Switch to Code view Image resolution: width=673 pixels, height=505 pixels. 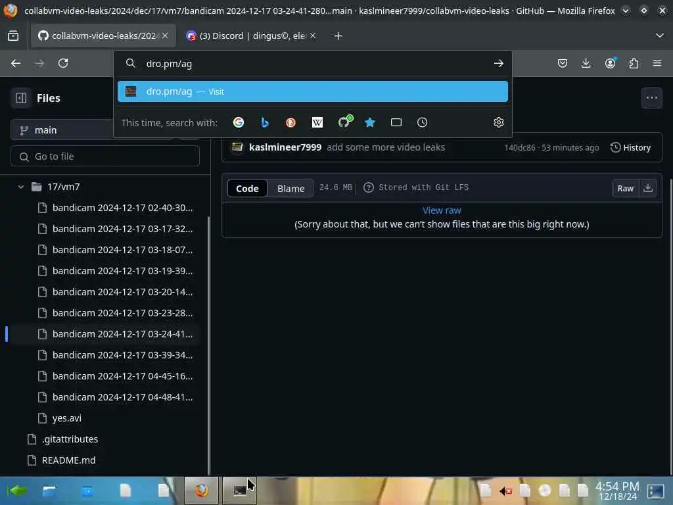coord(247,189)
